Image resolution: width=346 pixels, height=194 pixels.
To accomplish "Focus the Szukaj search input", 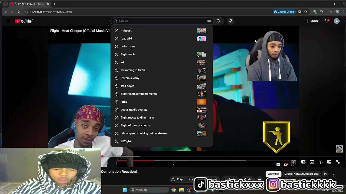I will [x=162, y=21].
